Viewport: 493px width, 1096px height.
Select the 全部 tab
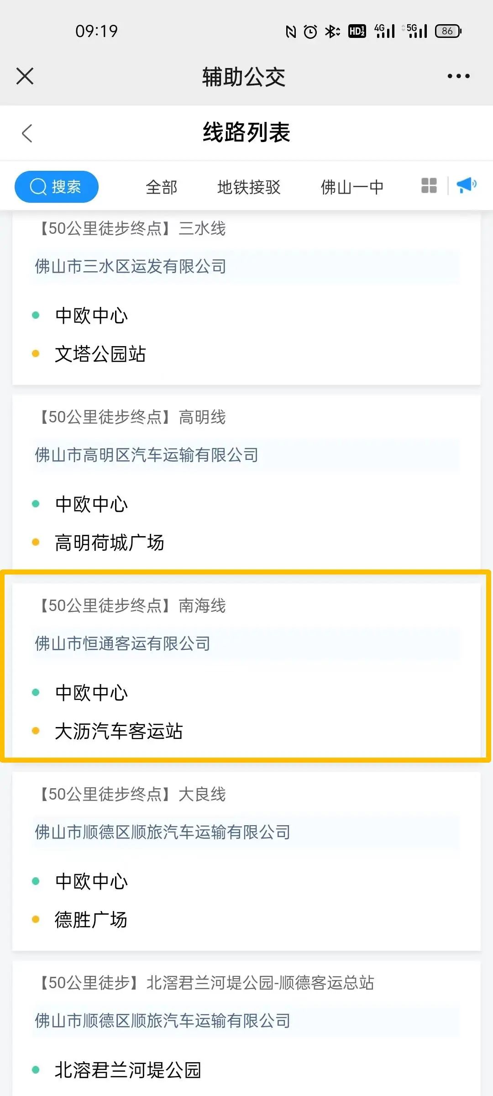coord(162,187)
